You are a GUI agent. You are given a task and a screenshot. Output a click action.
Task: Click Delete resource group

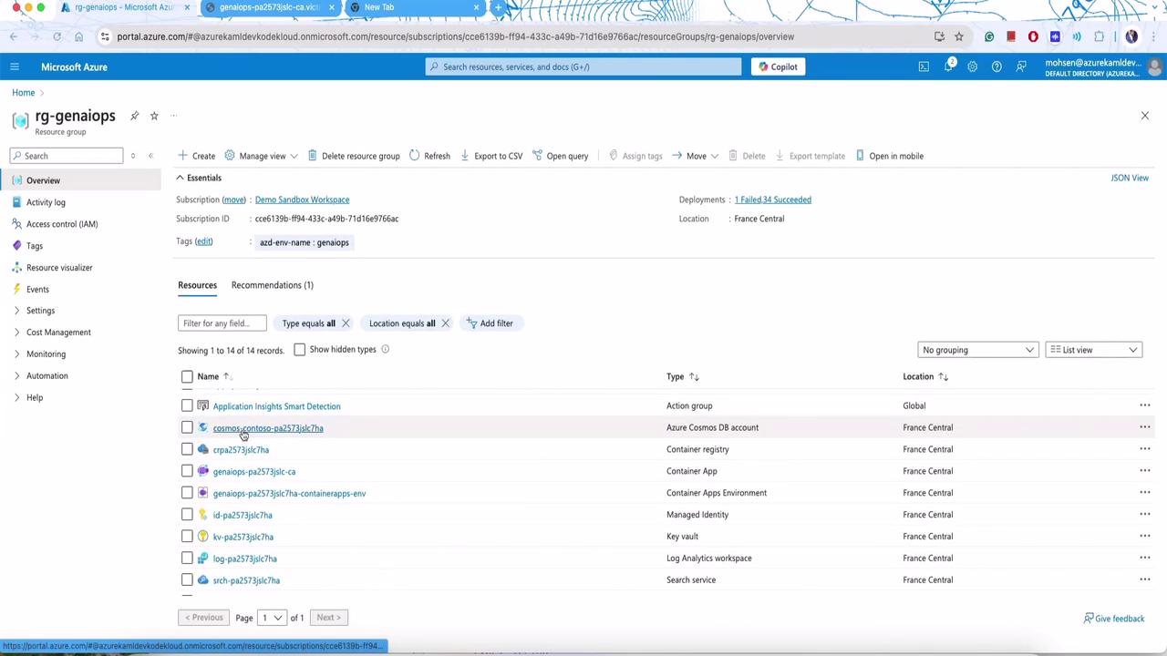tap(354, 156)
